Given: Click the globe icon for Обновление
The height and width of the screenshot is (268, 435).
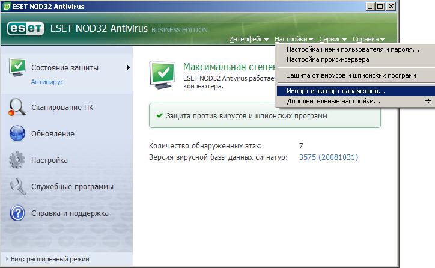Looking at the screenshot, I should (x=17, y=133).
